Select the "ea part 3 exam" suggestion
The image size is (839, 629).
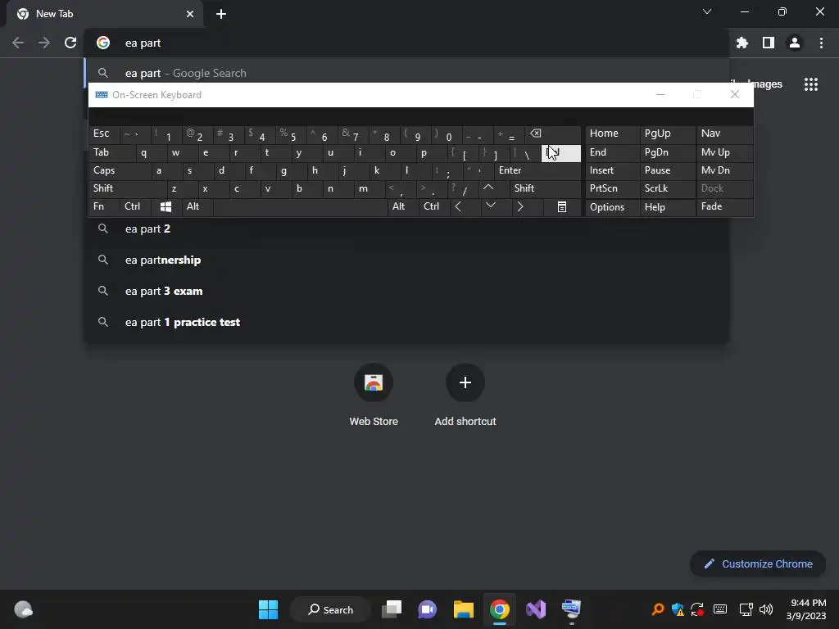coord(406,291)
